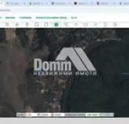Viewport: 129px width, 124px height.
Task: Click the funnel-shaped filter toolbar icon
Action: [x=66, y=24]
